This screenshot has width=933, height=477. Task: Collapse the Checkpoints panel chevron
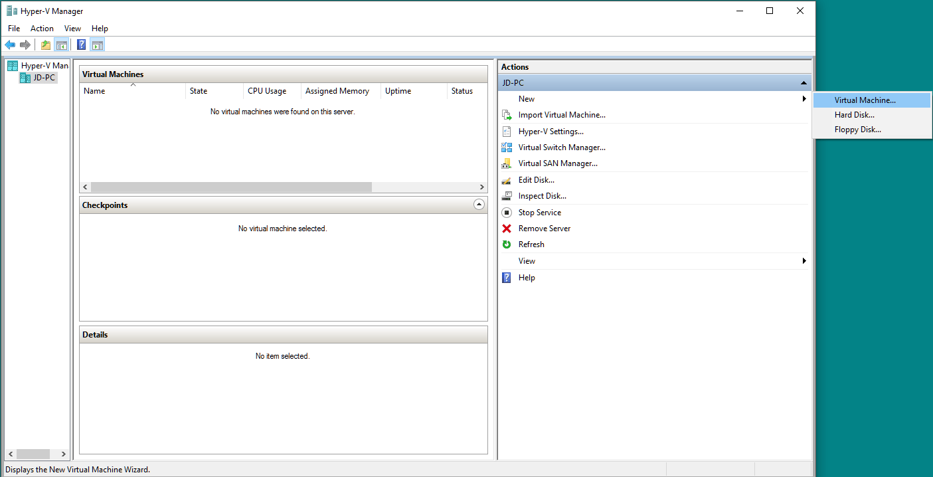[x=479, y=205]
